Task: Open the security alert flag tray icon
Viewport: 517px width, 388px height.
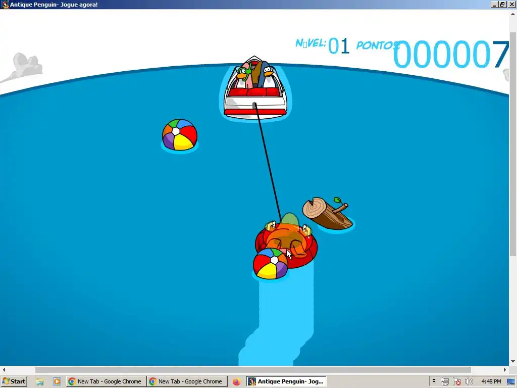Action: click(x=457, y=381)
